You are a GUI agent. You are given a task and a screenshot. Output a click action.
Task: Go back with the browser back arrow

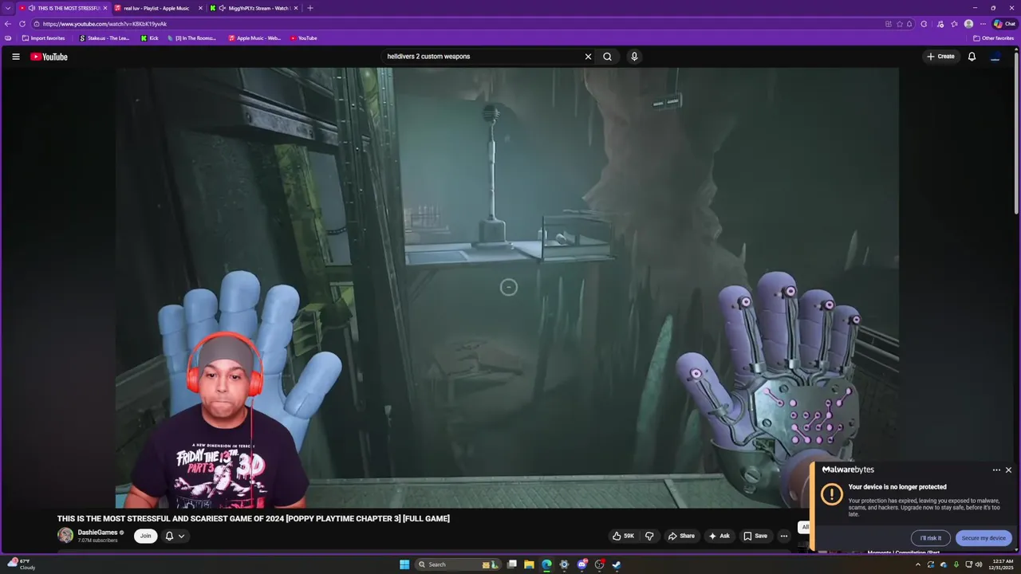8,24
